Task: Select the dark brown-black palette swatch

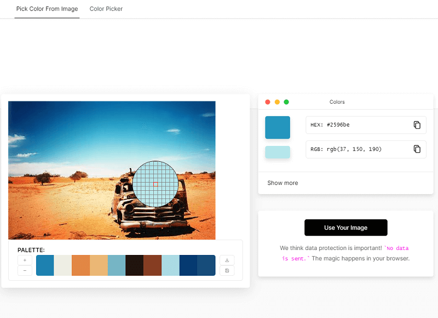Action: pos(135,265)
